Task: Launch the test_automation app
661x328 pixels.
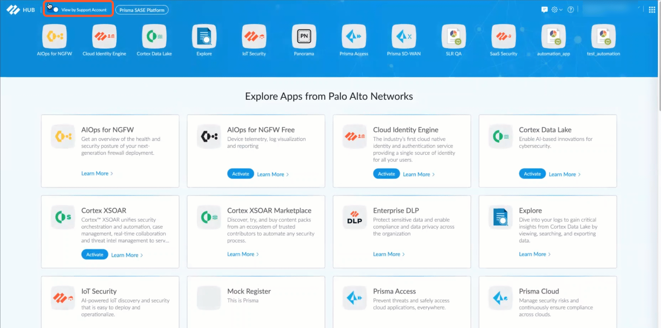Action: [603, 36]
